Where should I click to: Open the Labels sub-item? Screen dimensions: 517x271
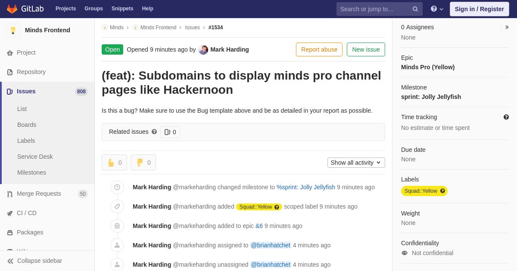tap(26, 141)
